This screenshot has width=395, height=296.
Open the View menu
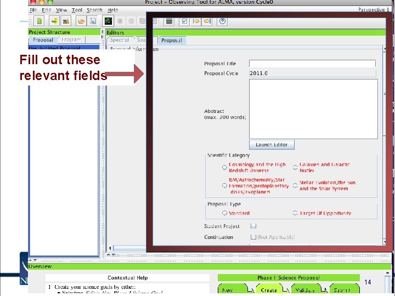pyautogui.click(x=61, y=10)
